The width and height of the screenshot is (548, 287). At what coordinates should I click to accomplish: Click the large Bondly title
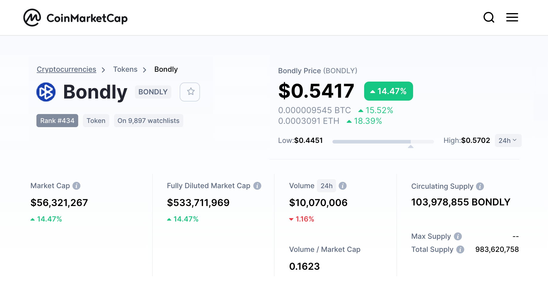95,92
